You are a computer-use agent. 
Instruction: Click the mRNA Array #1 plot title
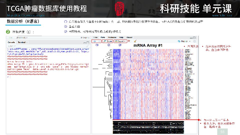point(148,45)
